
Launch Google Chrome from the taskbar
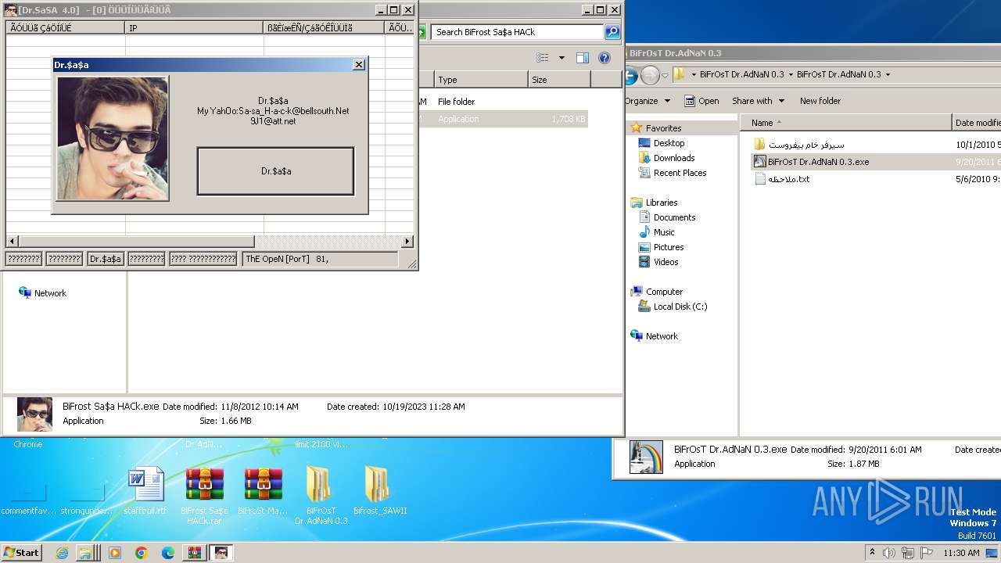pos(142,553)
